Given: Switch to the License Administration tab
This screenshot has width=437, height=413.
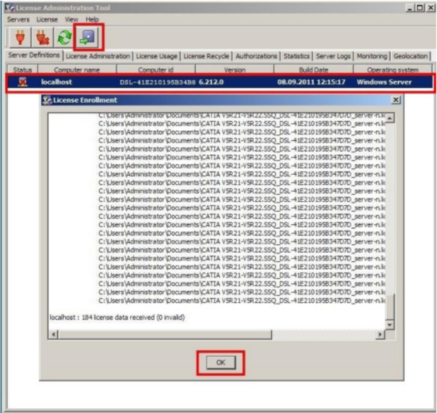Looking at the screenshot, I should coord(98,56).
